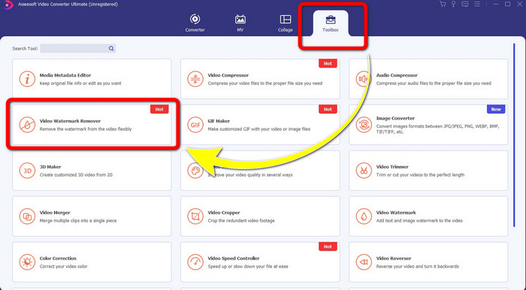526x290 pixels.
Task: Open Video Speed Controller title
Action: 234,258
